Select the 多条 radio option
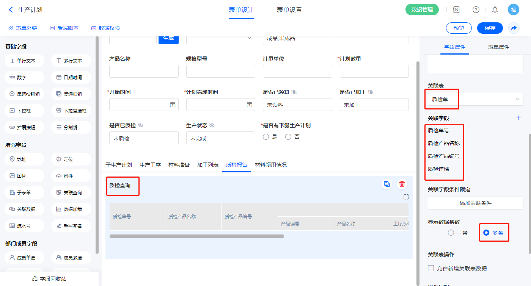This screenshot has height=286, width=531. (x=486, y=233)
